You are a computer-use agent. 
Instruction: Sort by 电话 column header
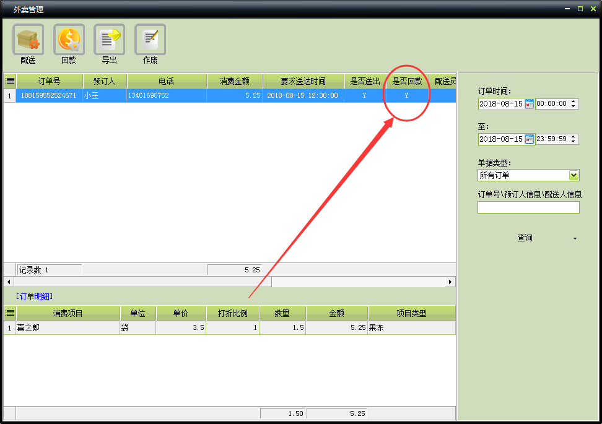[x=167, y=81]
